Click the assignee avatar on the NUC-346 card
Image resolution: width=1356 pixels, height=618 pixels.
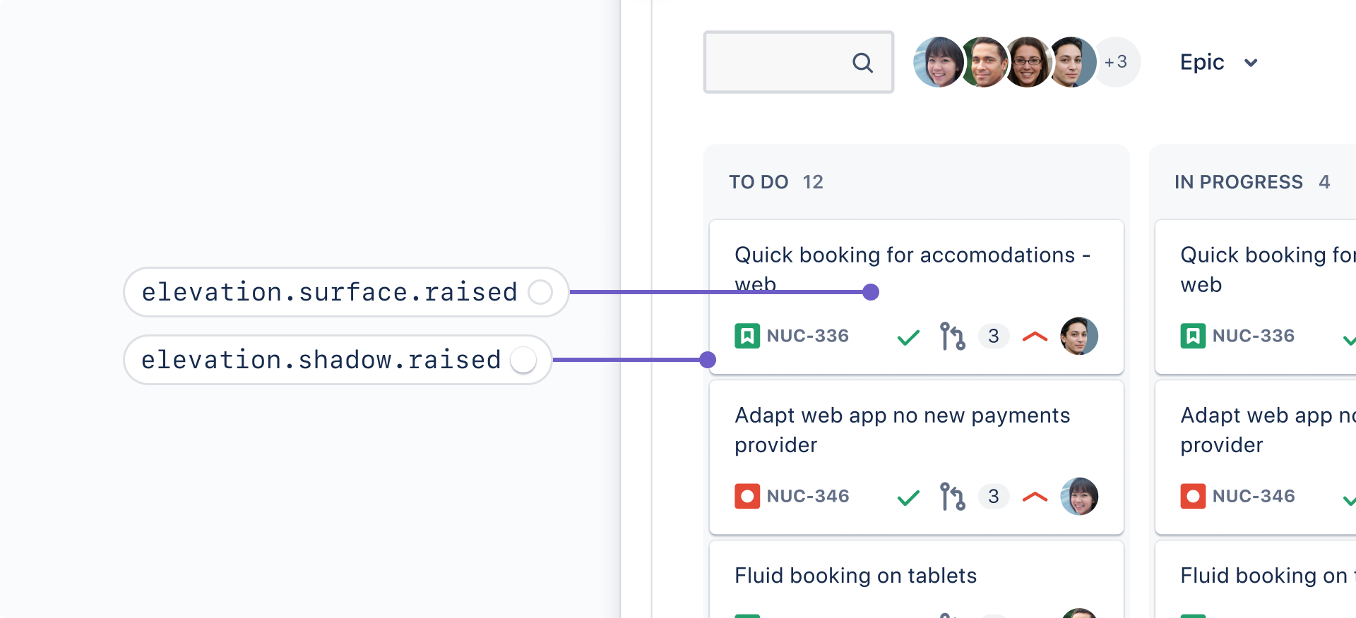1078,496
